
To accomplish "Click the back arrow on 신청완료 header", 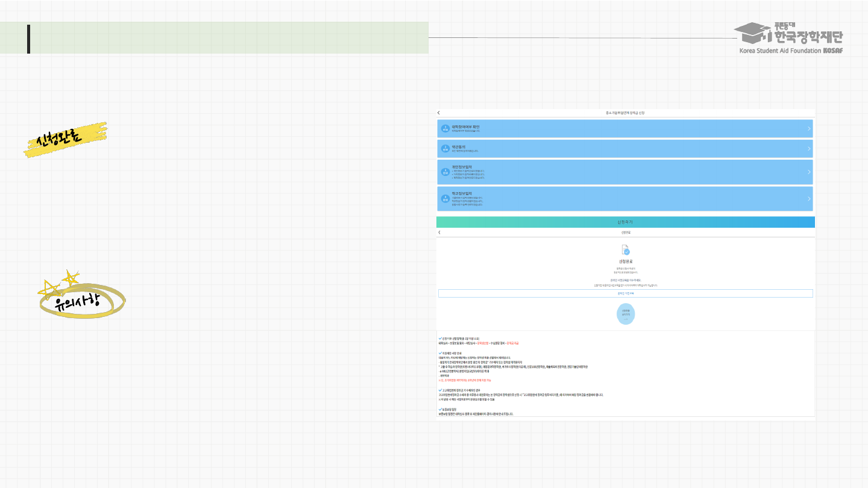I will (x=439, y=232).
